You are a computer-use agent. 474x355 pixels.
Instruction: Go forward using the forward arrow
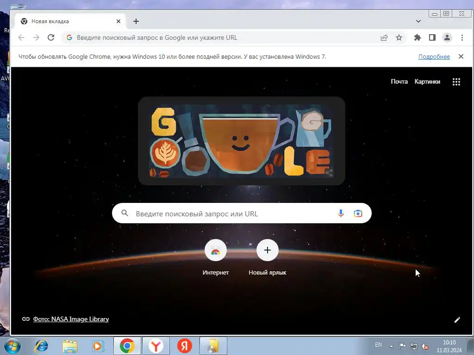point(36,37)
